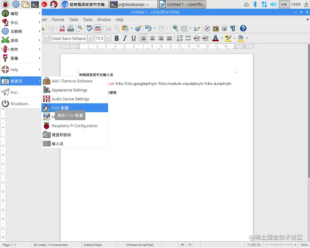
Task: Apply yellow highlighting color icon
Action: tap(228, 38)
